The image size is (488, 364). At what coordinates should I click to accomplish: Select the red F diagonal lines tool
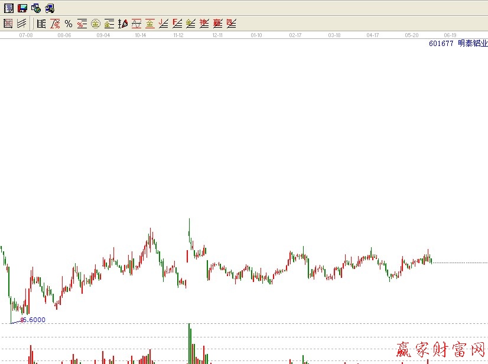pos(177,24)
